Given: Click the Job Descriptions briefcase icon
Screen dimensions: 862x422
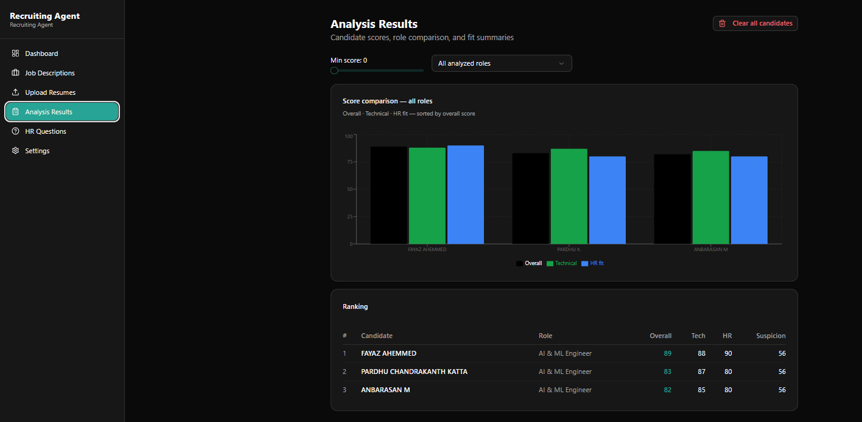Looking at the screenshot, I should tap(16, 73).
